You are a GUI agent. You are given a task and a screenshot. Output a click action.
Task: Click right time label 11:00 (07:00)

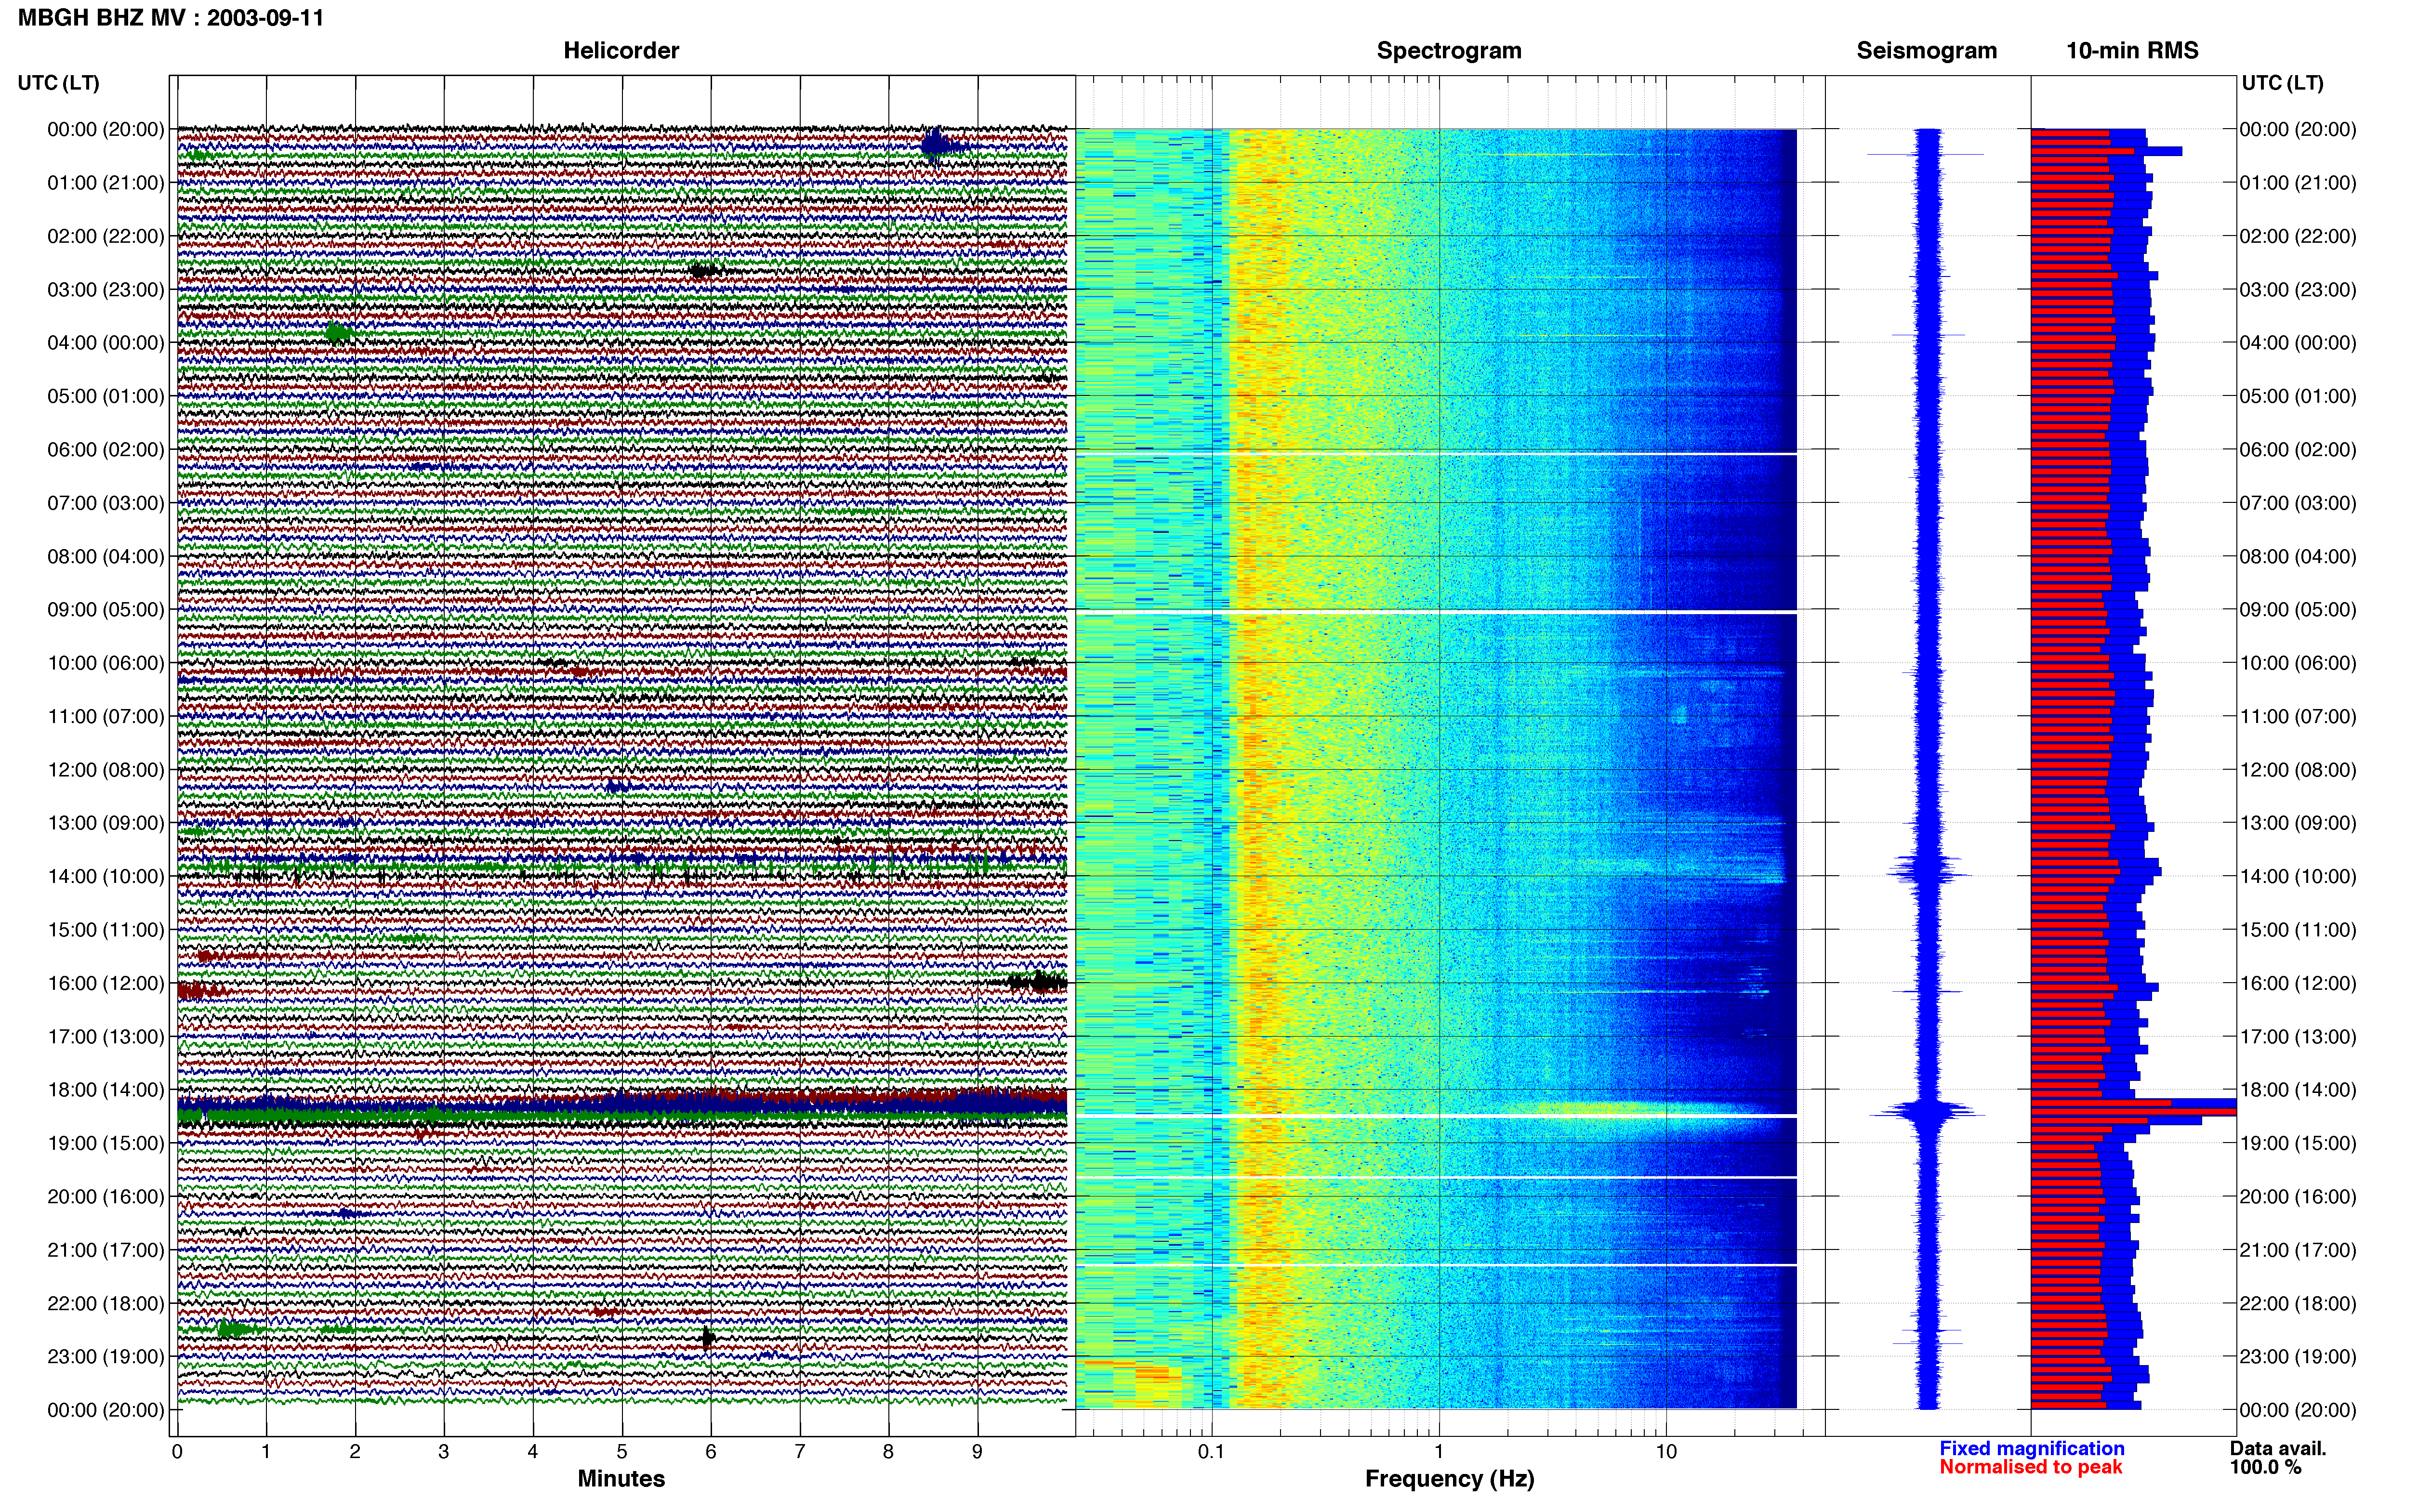click(2298, 717)
